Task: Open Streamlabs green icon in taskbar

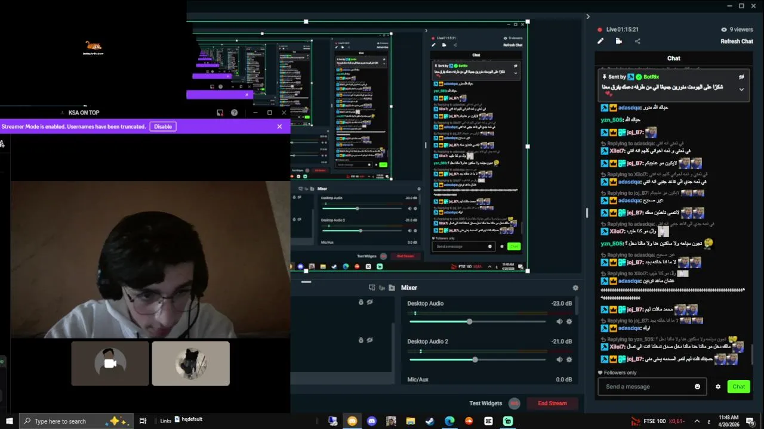Action: tap(508, 421)
